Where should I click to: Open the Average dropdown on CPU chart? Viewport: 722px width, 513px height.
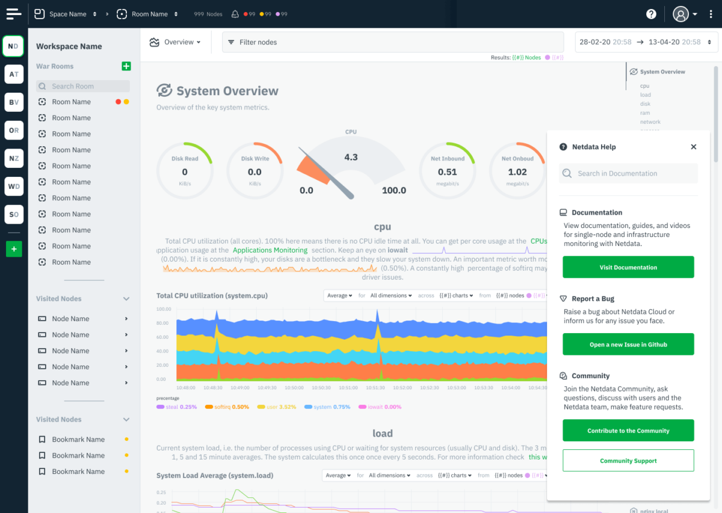click(339, 295)
